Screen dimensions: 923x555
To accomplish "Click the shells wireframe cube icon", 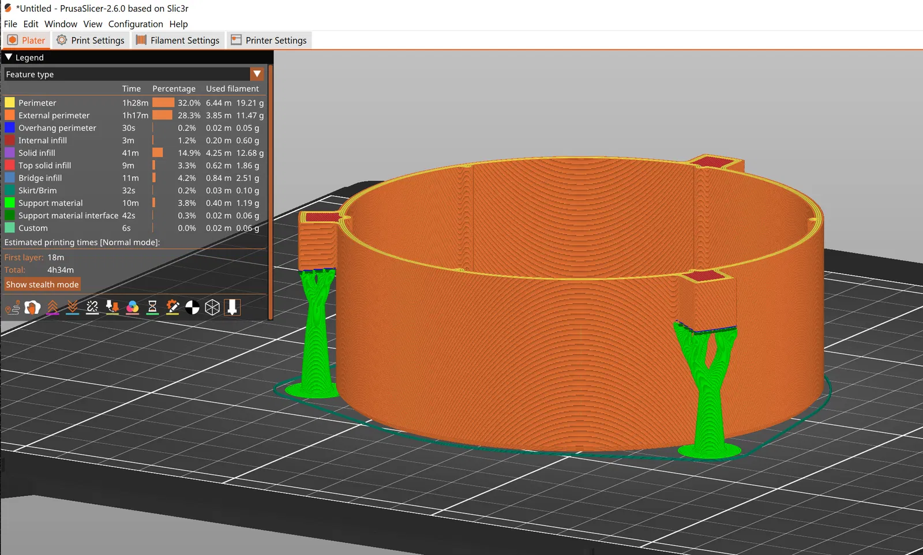I will click(212, 307).
